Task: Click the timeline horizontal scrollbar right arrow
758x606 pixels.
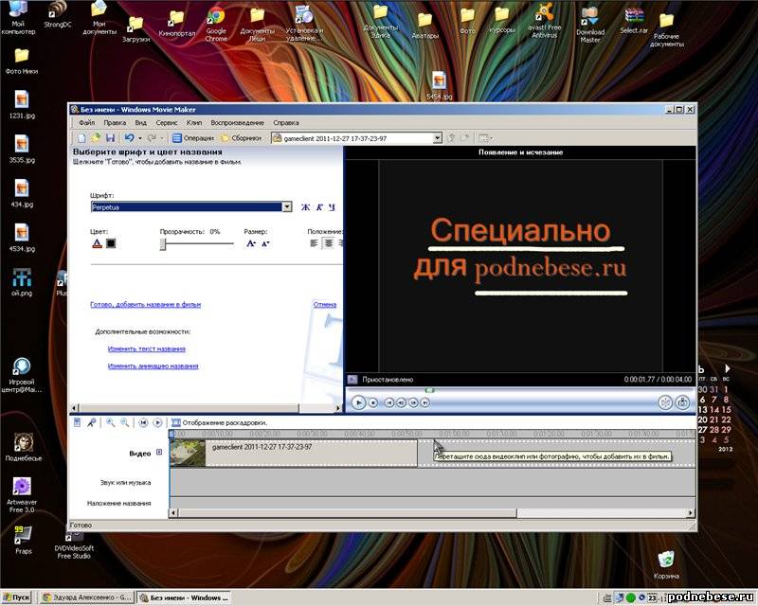Action: click(691, 512)
